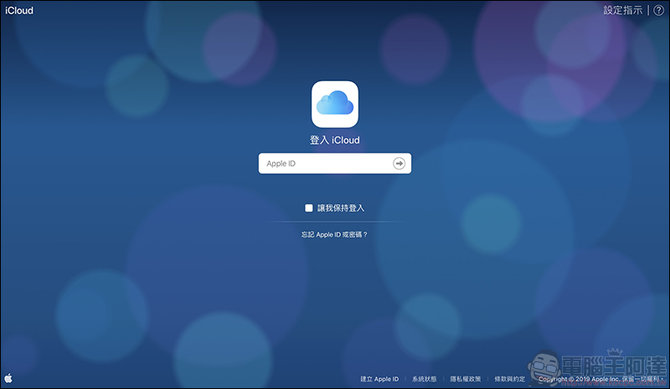Open the 隱私權政策 link
This screenshot has width=670, height=389.
tap(465, 379)
